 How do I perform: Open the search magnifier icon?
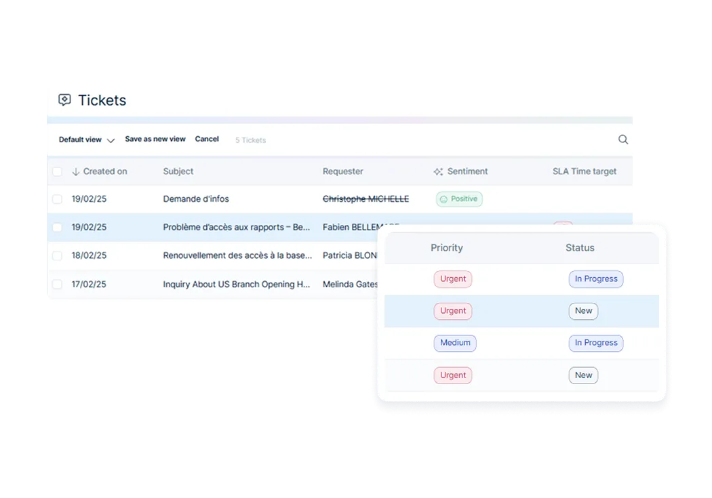623,140
